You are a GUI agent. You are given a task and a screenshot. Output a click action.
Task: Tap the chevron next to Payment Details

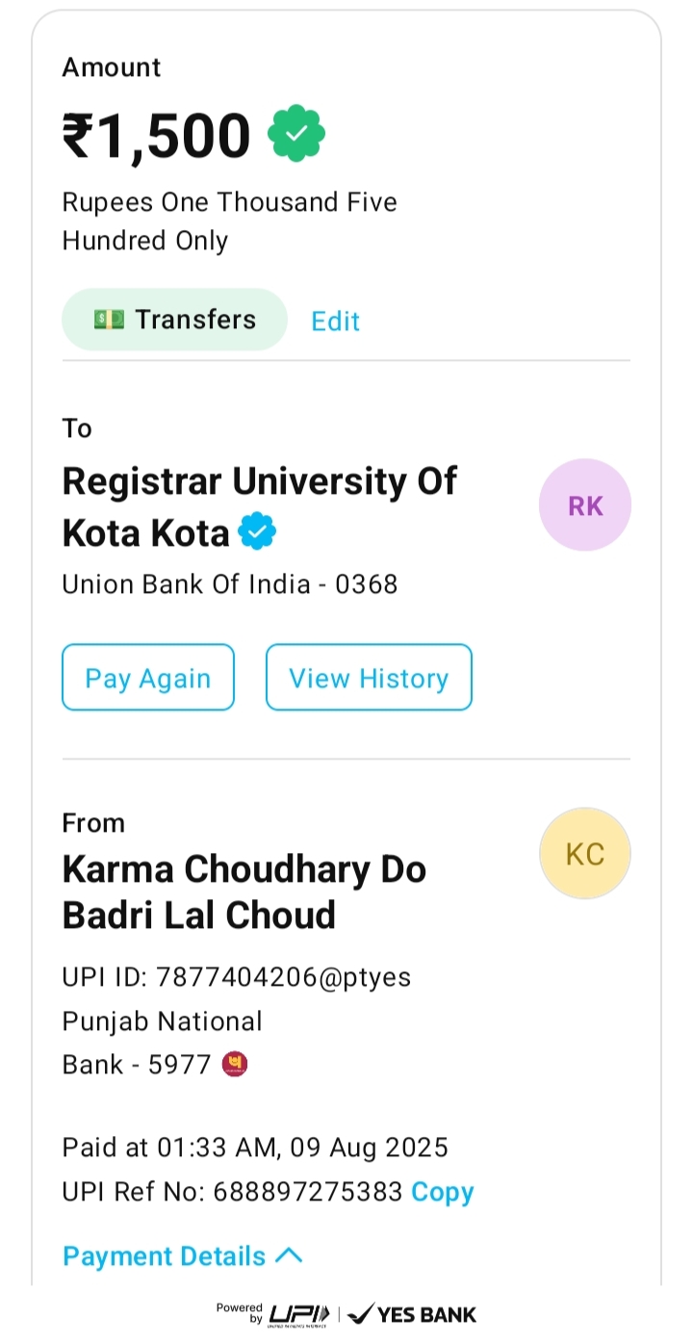click(289, 1255)
